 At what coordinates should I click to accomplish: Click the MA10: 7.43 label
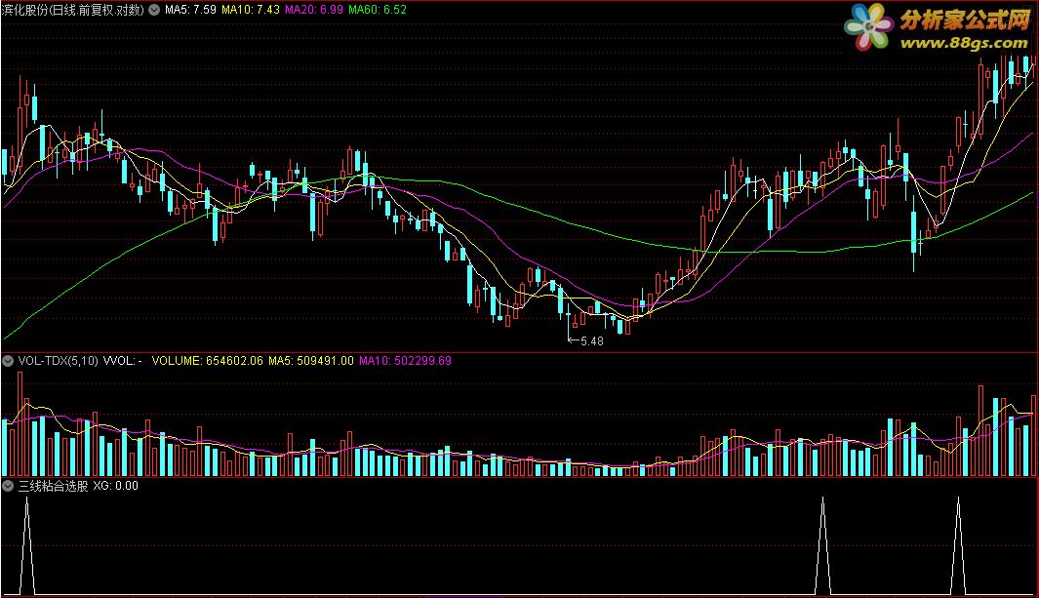(x=251, y=10)
